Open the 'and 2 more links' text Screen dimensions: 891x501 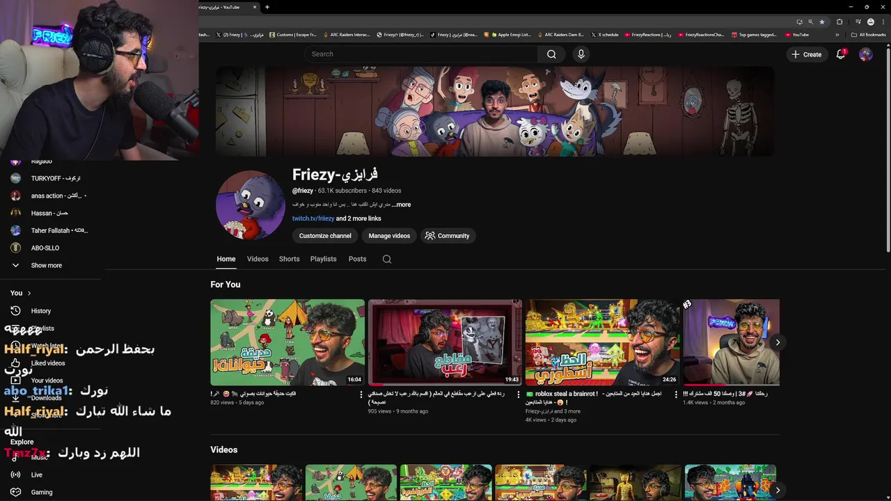click(358, 218)
